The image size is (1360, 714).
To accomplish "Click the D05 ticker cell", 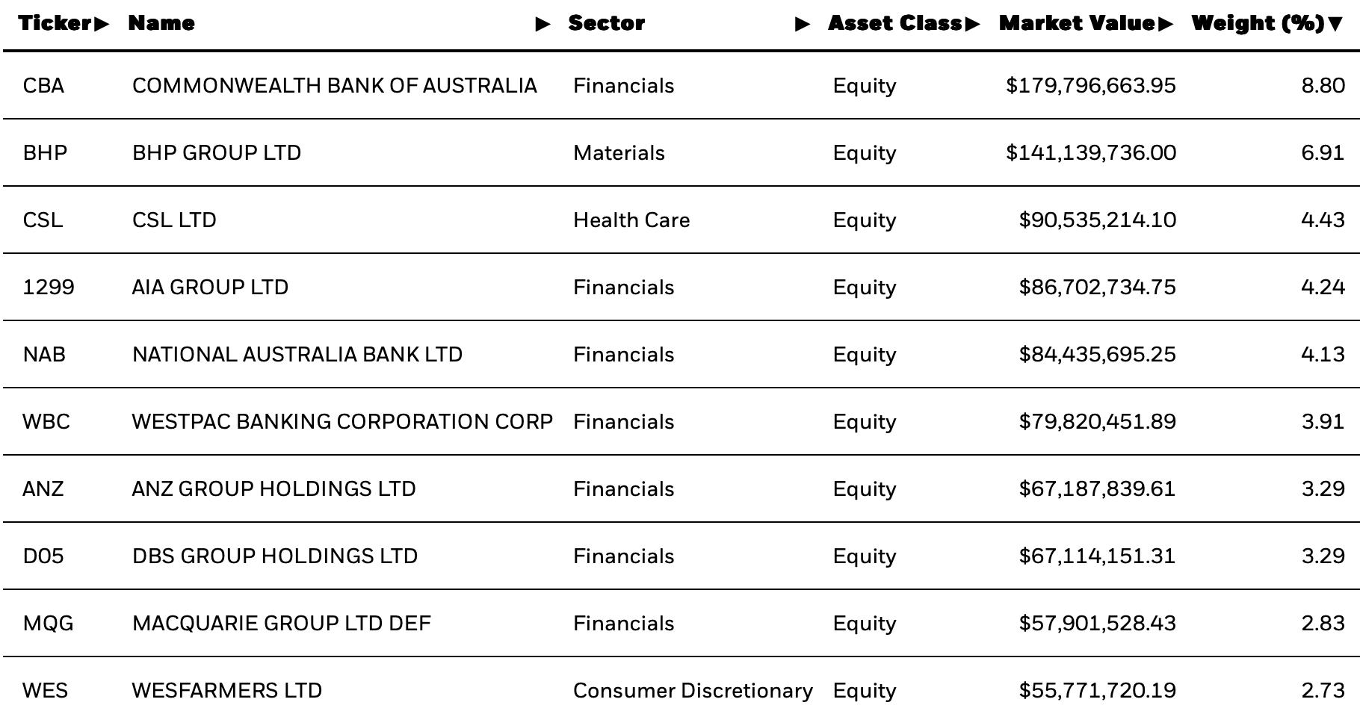I will tap(43, 556).
